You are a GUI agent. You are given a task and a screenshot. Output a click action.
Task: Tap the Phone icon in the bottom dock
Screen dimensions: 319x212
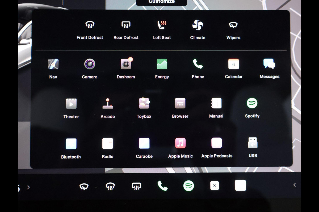point(162,186)
